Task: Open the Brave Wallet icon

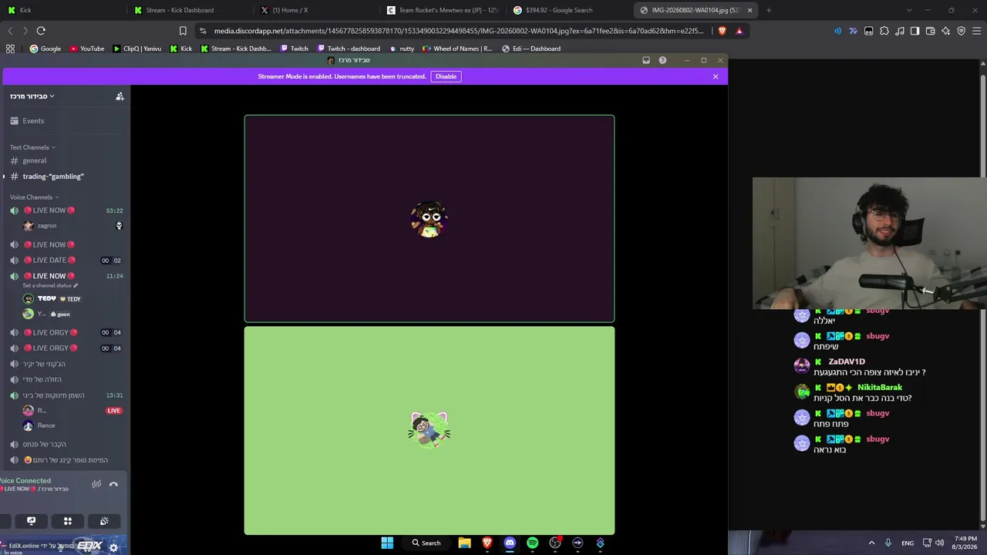Action: click(930, 31)
